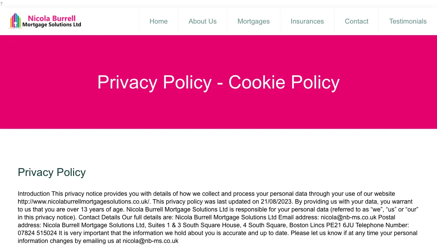
Task: Click "Mortgage Solutions Ltd" under the logo name
Action: click(x=52, y=25)
